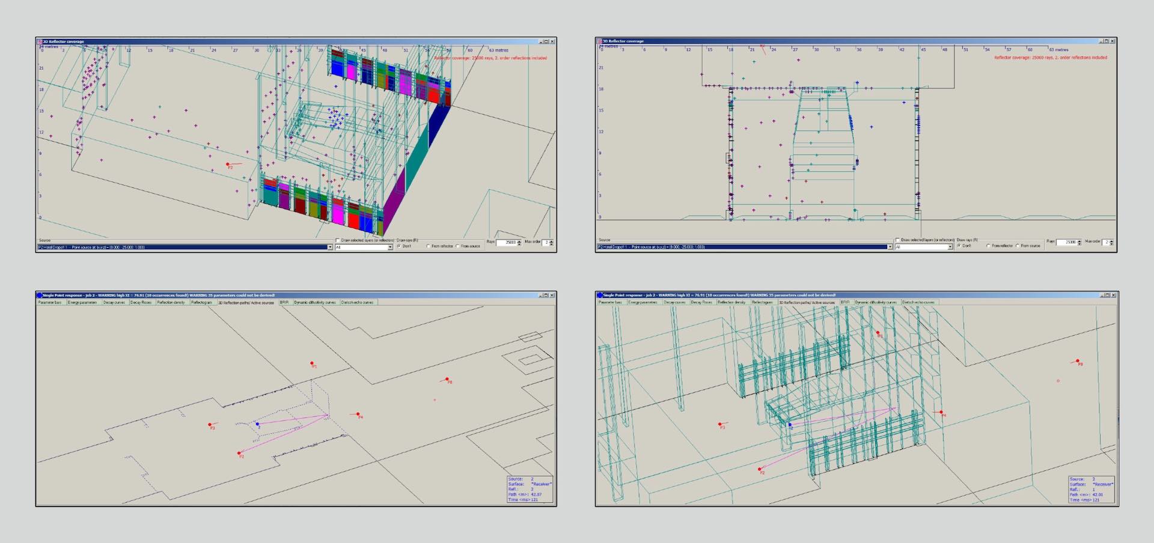
Task: Enable 'Draw selected layers' checkbox in isometric view
Action: coord(337,240)
